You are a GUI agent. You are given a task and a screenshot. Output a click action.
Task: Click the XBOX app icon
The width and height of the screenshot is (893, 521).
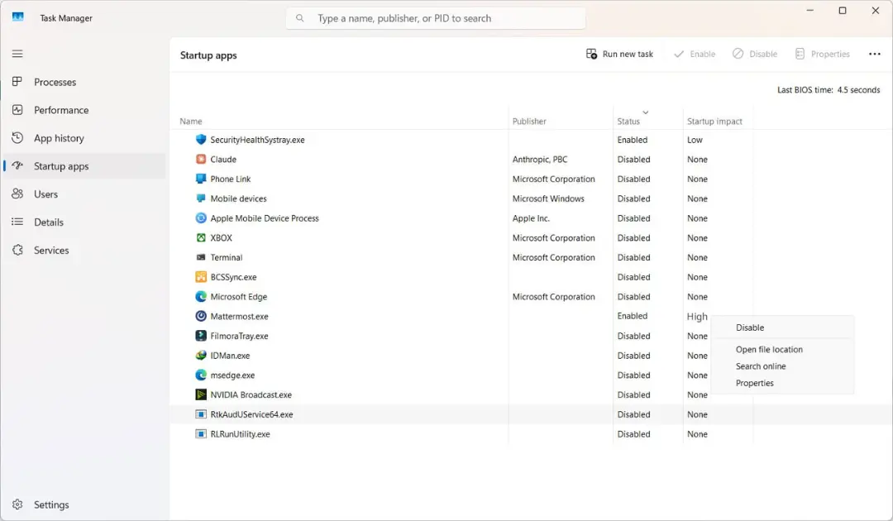[200, 237]
